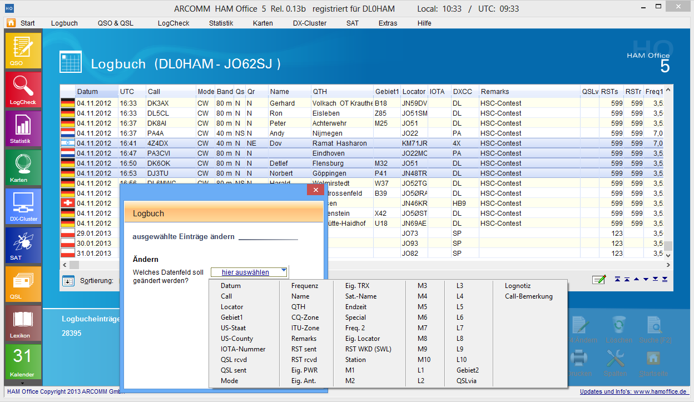
Task: Jump to last logbook entry arrow
Action: point(665,279)
